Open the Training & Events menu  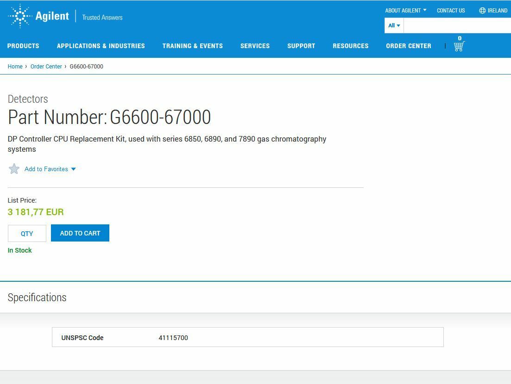tap(192, 46)
